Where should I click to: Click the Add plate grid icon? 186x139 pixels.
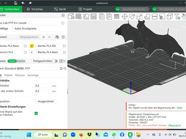pyautogui.click(x=78, y=17)
